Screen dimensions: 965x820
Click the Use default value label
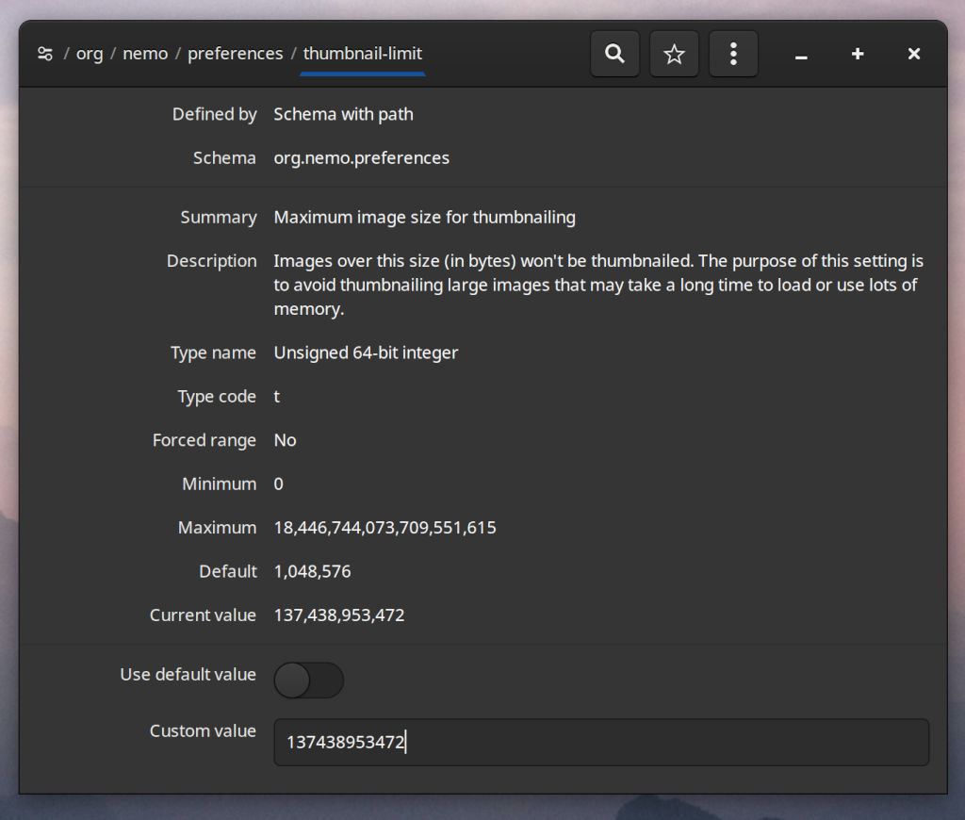coord(188,675)
